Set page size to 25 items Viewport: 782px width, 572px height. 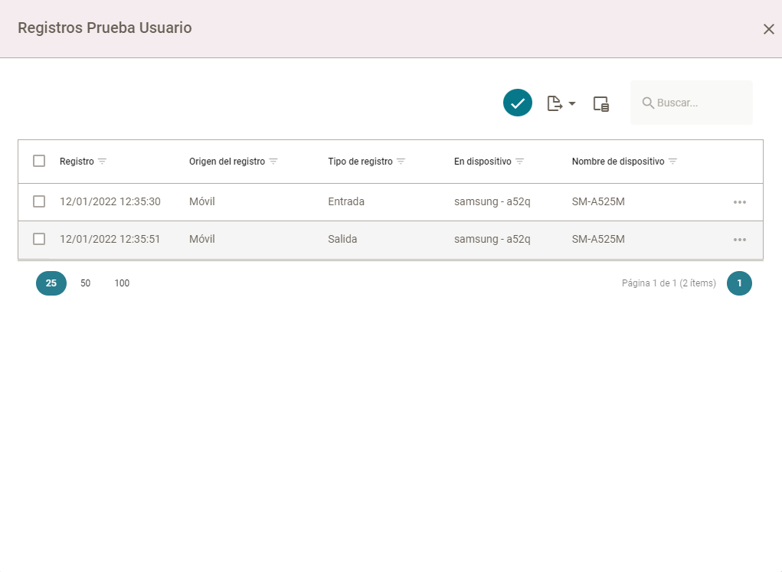[x=51, y=283]
